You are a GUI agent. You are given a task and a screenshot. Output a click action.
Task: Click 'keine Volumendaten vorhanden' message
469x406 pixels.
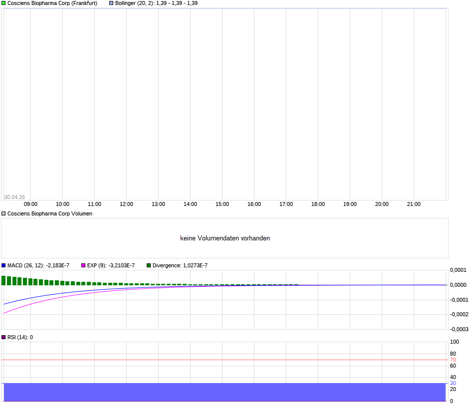(225, 238)
